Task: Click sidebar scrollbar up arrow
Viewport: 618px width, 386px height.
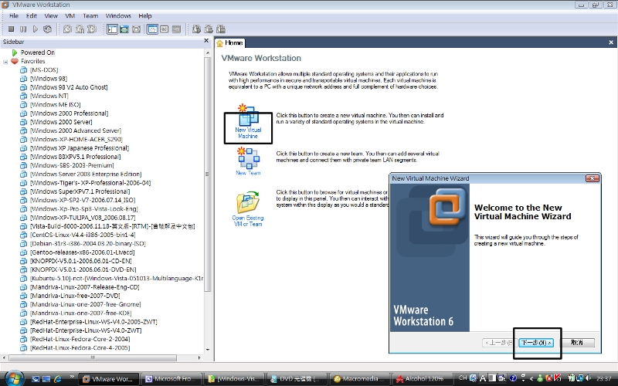Action: [208, 52]
